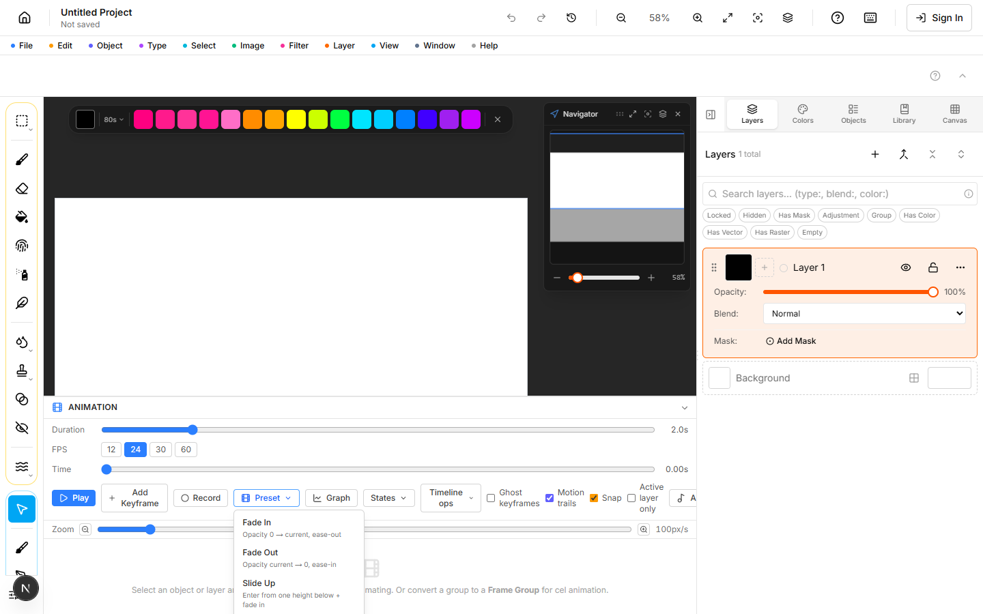Collapse all layers icon
983x614 pixels.
(x=932, y=154)
